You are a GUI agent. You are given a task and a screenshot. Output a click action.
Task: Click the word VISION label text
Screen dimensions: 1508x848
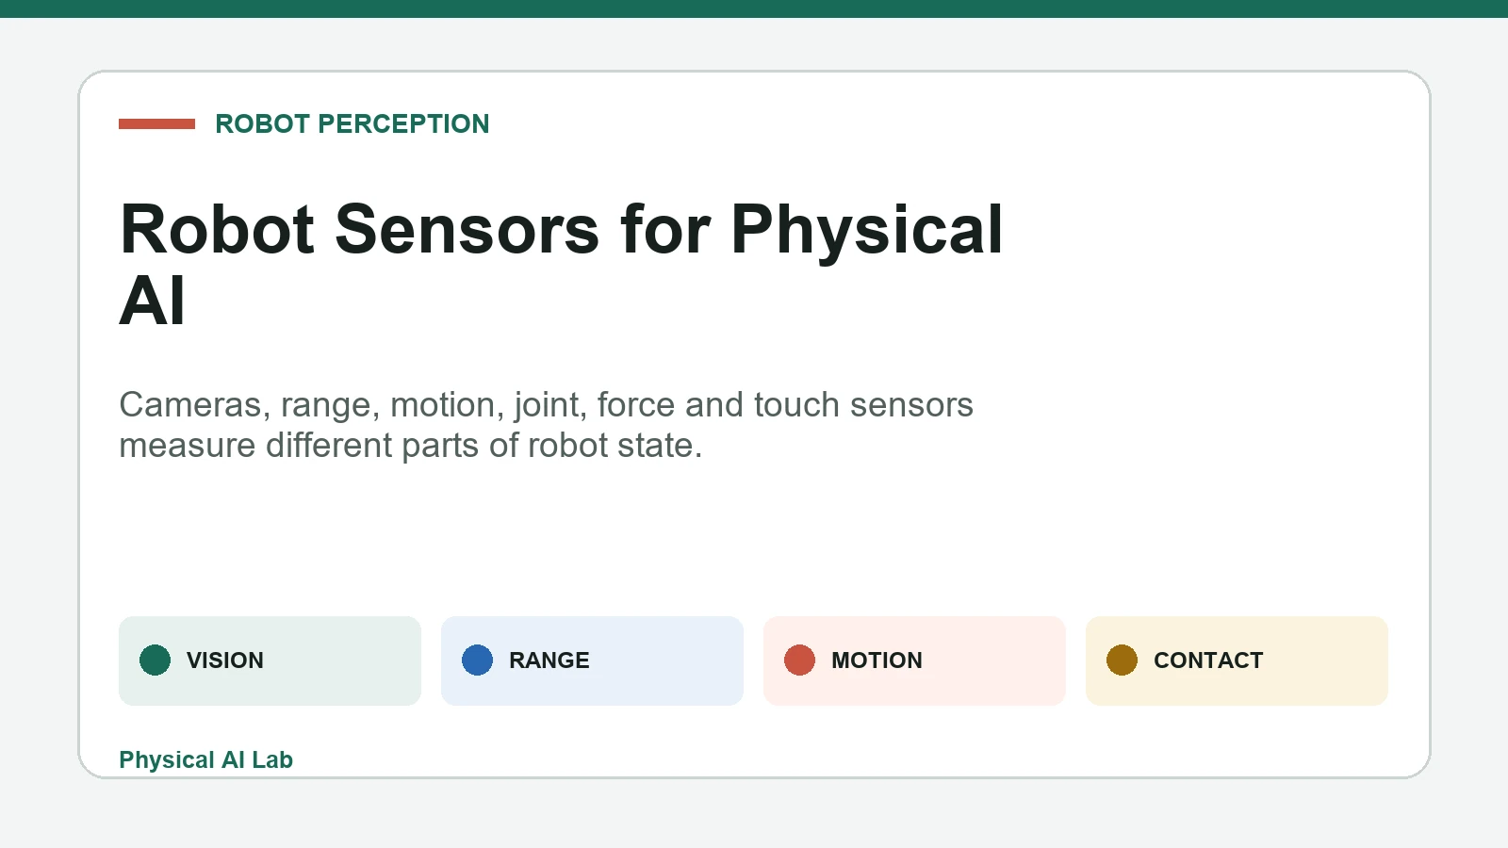[x=225, y=660]
